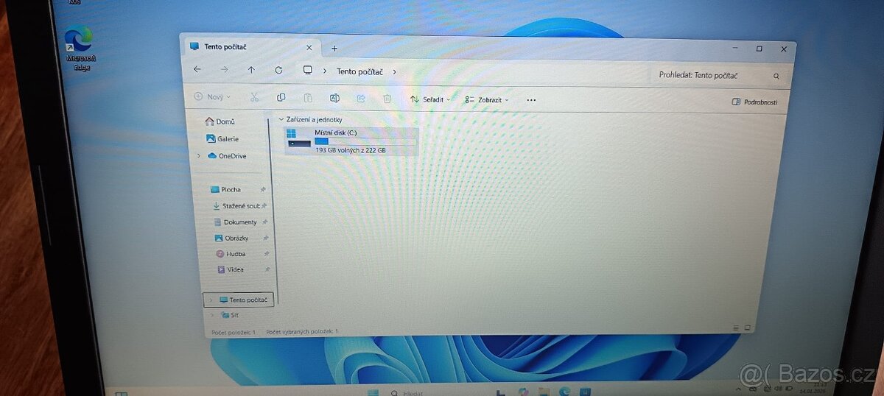Click the Paste icon in toolbar
This screenshot has height=396, width=884.
click(308, 98)
